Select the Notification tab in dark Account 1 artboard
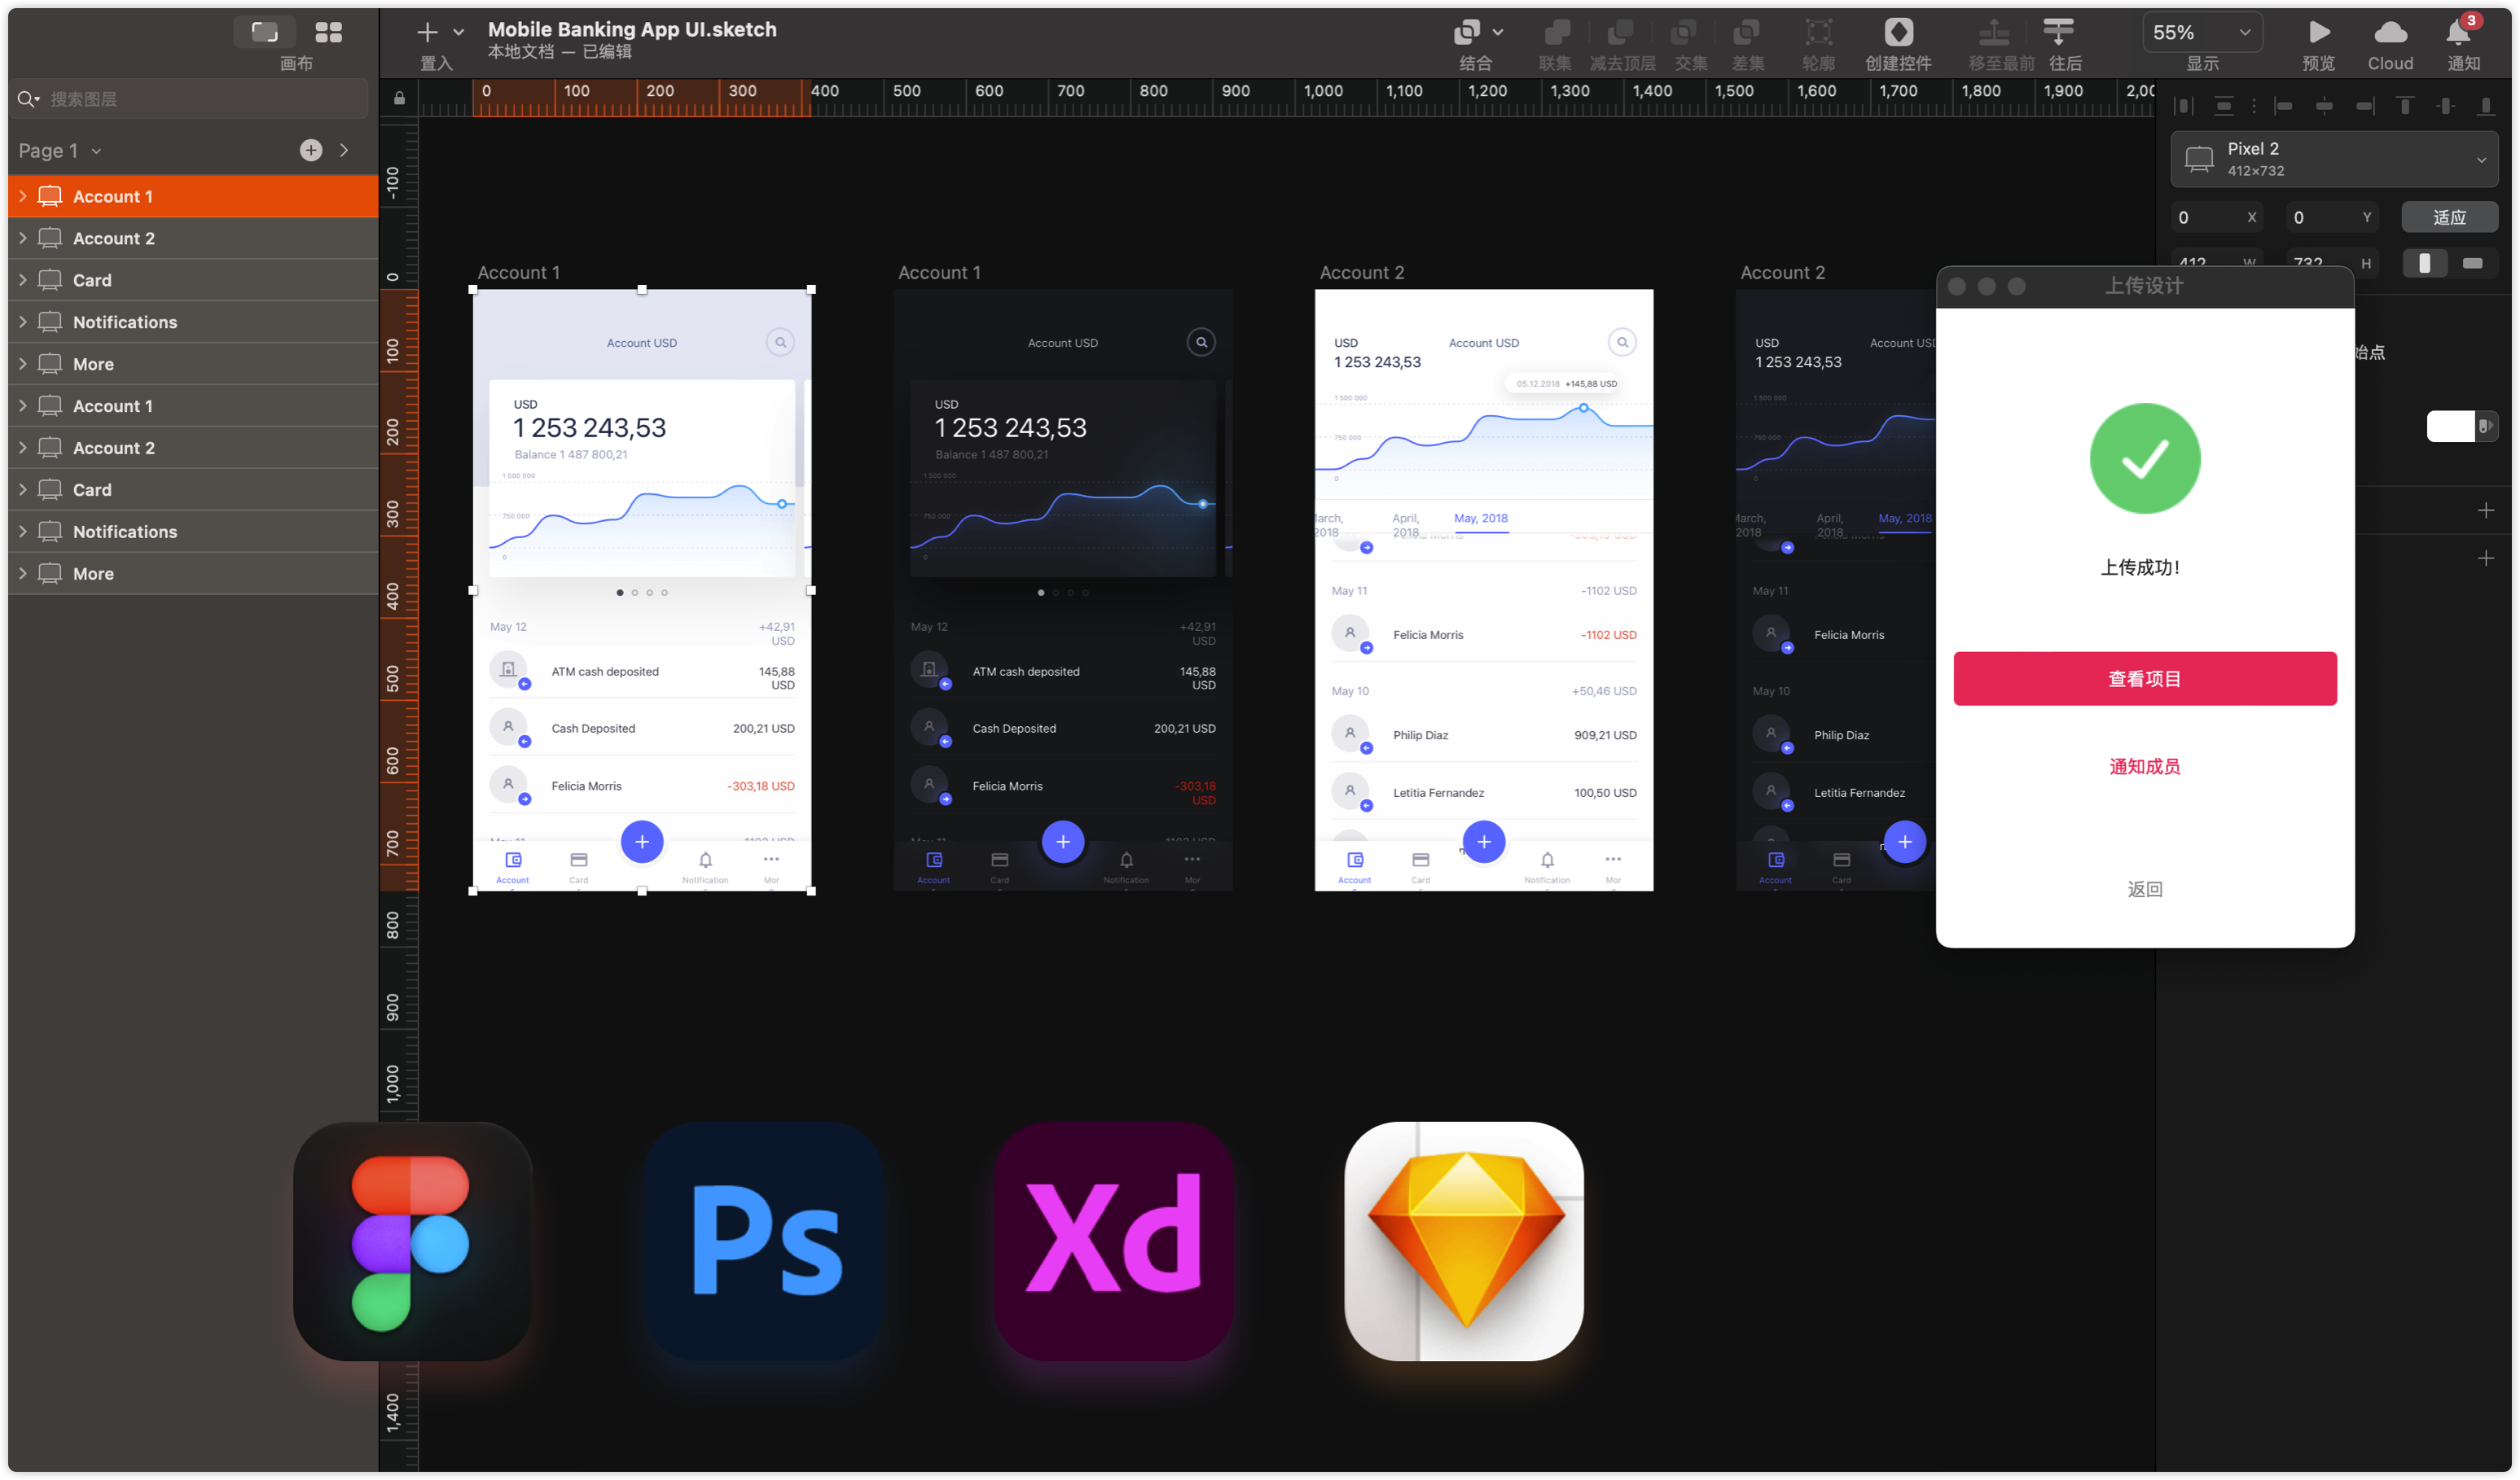Viewport: 2520px width, 1480px height. point(1126,866)
